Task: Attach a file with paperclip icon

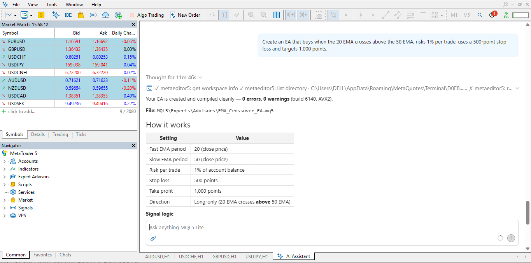Action: click(153, 238)
